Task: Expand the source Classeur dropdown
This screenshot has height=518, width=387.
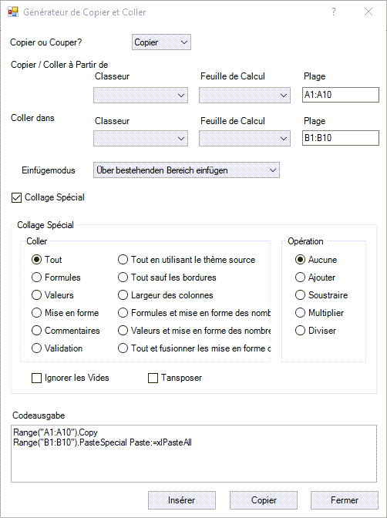Action: click(x=140, y=96)
